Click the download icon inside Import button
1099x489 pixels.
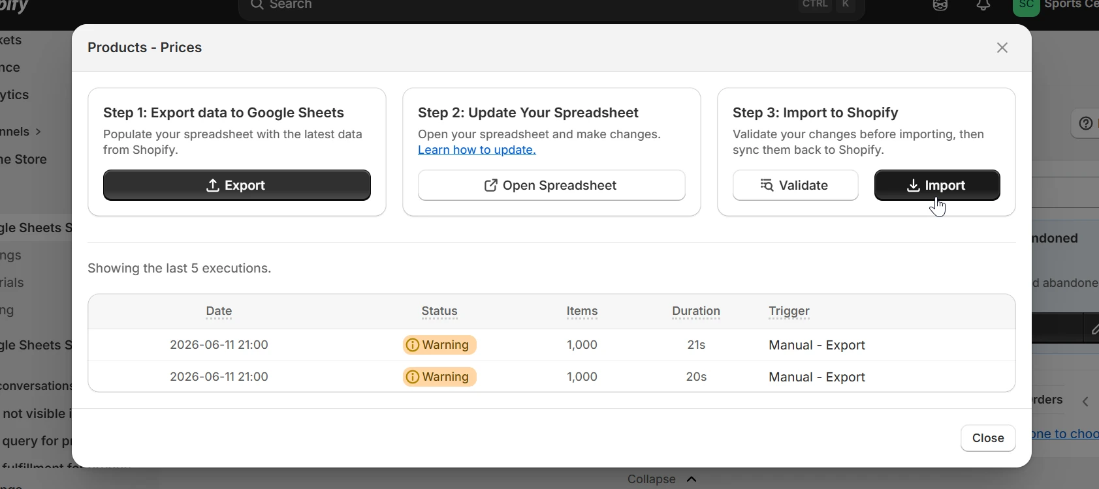pos(914,186)
